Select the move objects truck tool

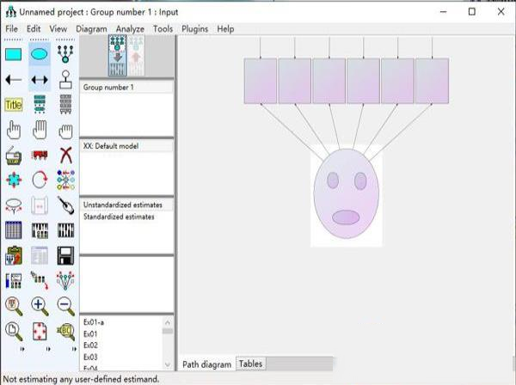(40, 155)
